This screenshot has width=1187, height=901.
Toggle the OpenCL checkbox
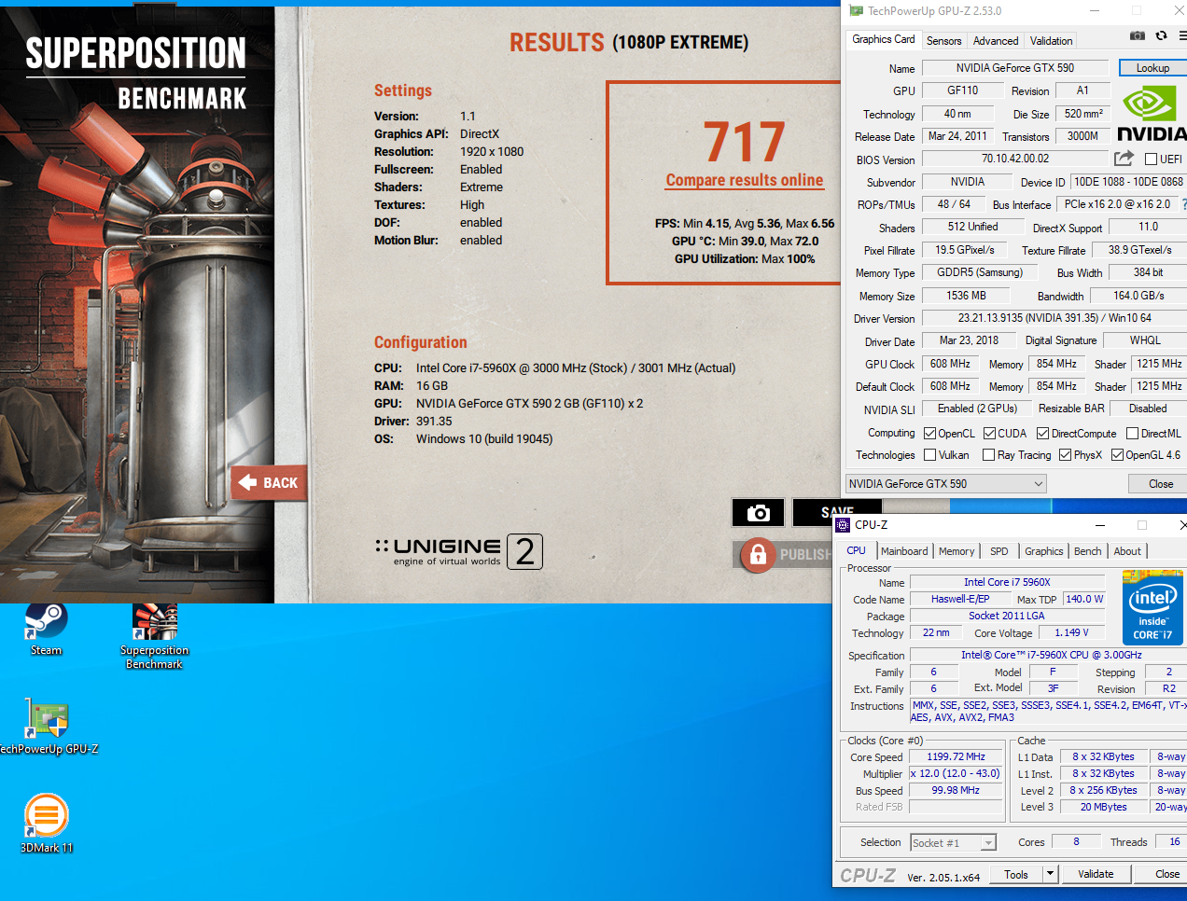point(929,434)
